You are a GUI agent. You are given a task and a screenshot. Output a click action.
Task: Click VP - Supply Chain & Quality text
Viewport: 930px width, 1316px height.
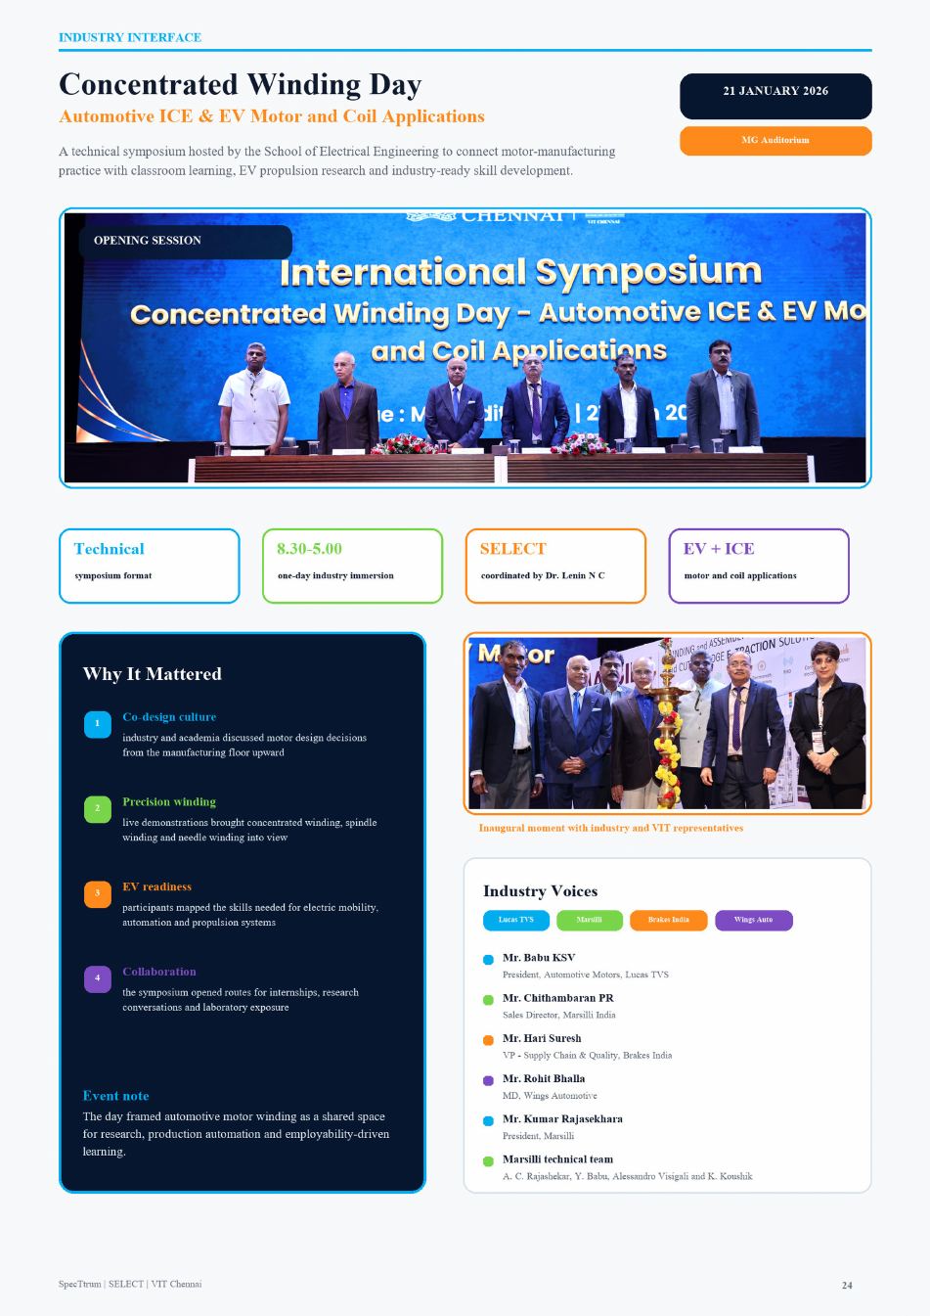[x=587, y=1055]
